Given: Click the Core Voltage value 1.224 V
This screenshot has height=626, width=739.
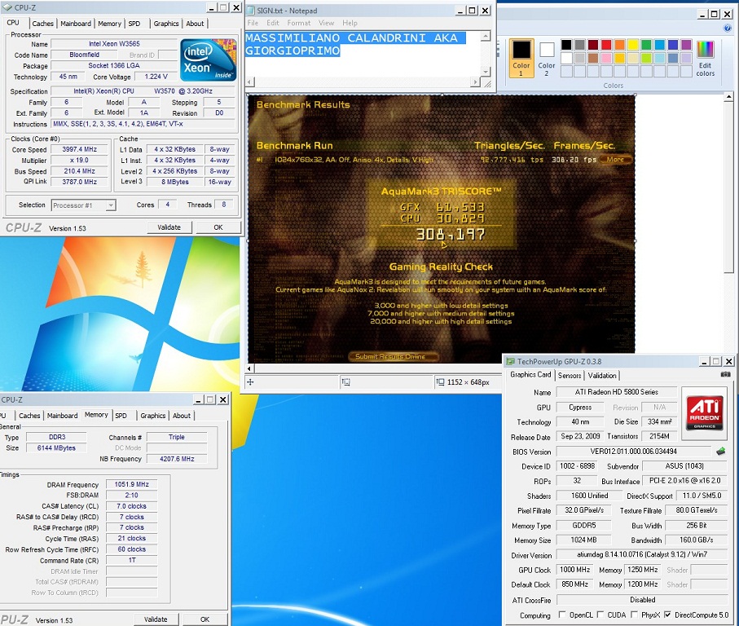Looking at the screenshot, I should coord(156,77).
